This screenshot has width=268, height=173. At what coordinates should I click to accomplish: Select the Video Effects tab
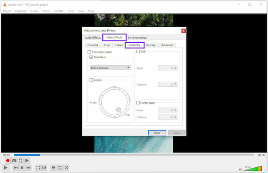tap(114, 37)
